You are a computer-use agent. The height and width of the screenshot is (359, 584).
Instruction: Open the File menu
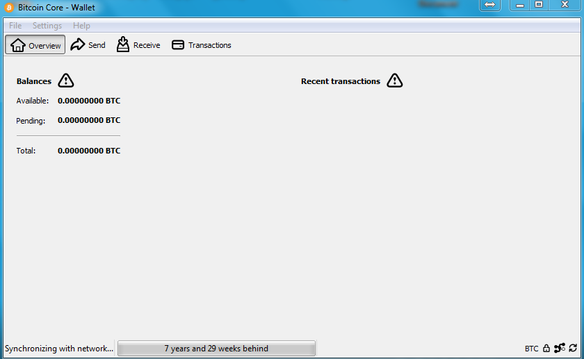coord(15,25)
